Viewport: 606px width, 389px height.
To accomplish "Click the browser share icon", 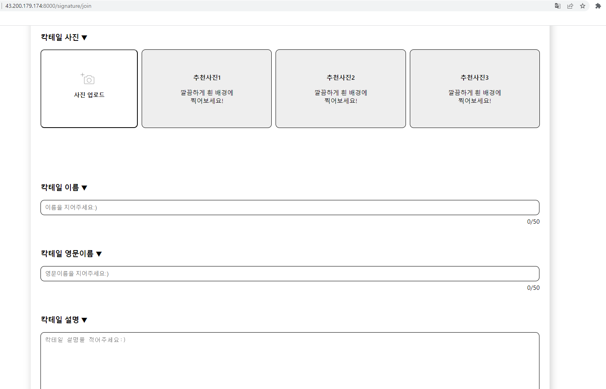I will 570,6.
